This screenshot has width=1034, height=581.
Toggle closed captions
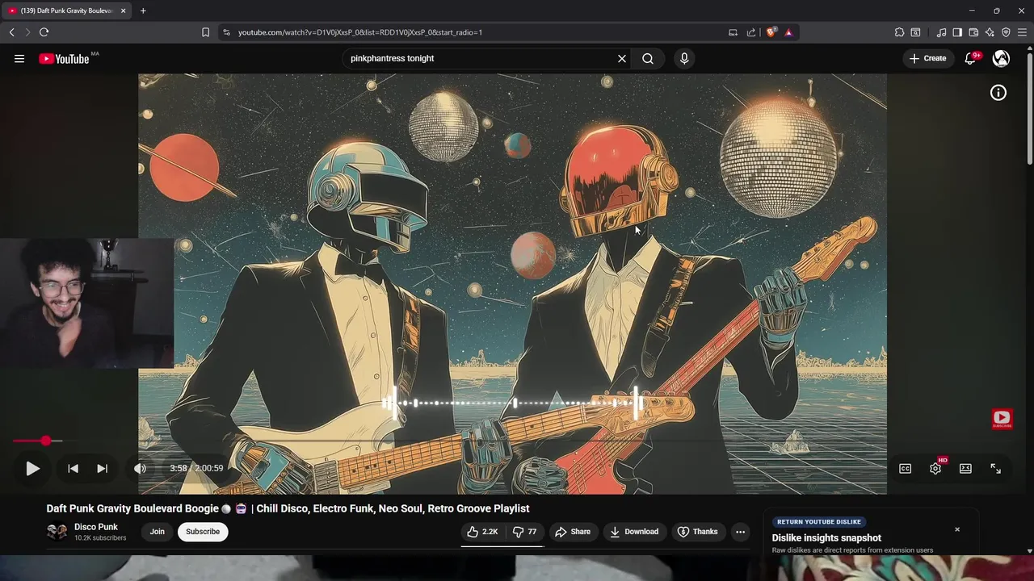point(906,468)
